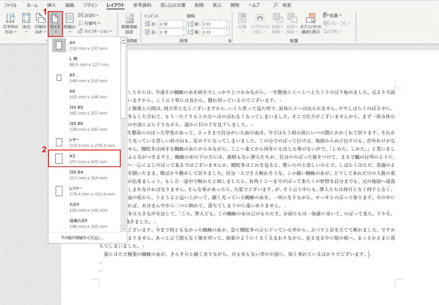Open the 表示 view tab
Image resolution: width=439 pixels, height=305 pixels.
(217, 5)
